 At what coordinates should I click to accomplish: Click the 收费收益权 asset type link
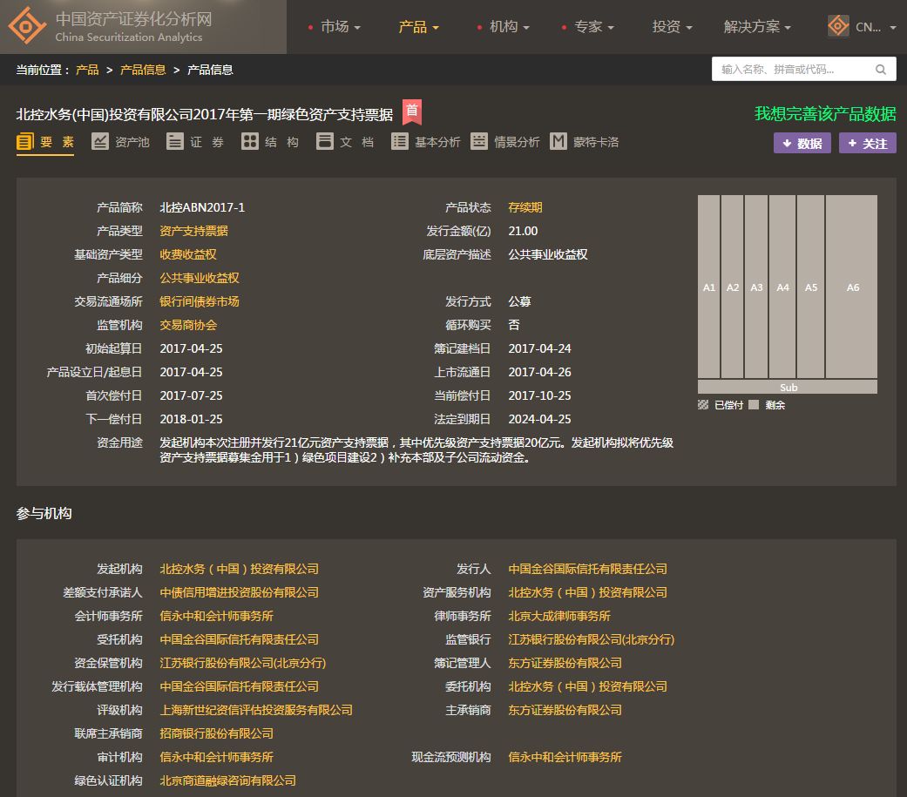click(188, 254)
